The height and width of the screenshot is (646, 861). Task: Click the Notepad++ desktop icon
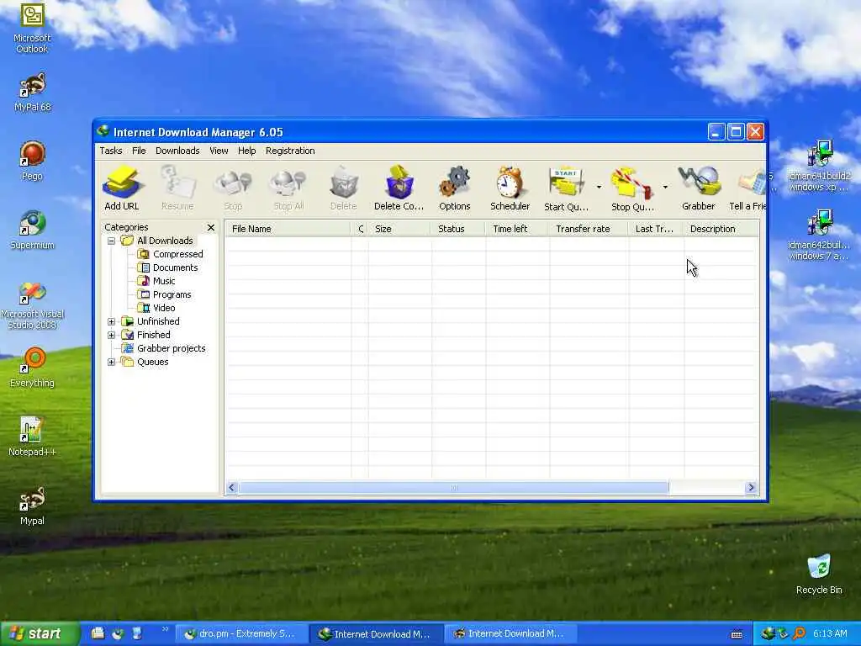pyautogui.click(x=32, y=437)
